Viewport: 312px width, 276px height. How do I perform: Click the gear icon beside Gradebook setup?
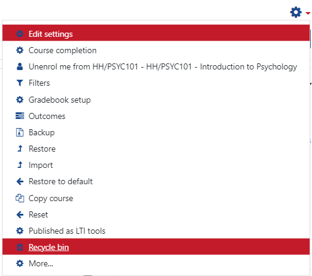(20, 100)
